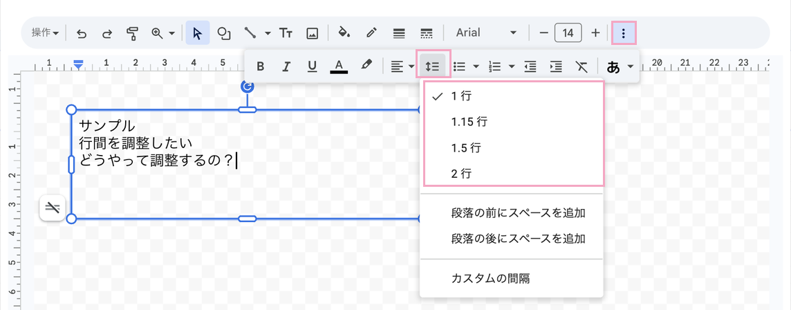791x310 pixels.
Task: Click the bottom-left corner resize handle
Action: click(x=72, y=219)
